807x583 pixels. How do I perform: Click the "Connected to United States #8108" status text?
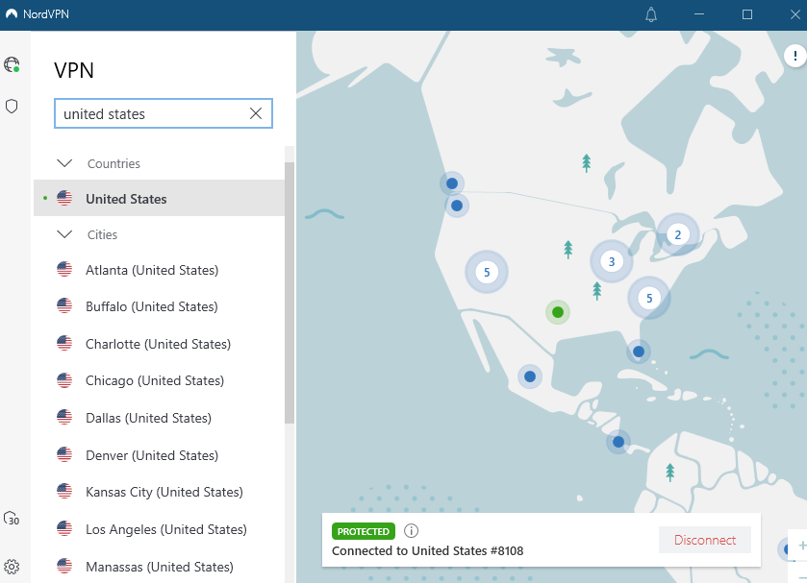tap(427, 551)
